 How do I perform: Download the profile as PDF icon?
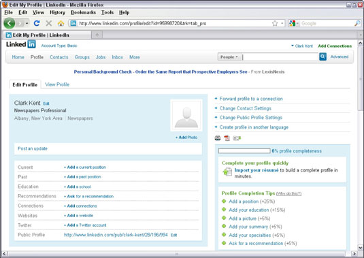(x=227, y=138)
